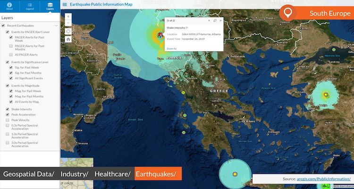Open the hamburger menu beside map title
This screenshot has height=189, width=354.
65,5
